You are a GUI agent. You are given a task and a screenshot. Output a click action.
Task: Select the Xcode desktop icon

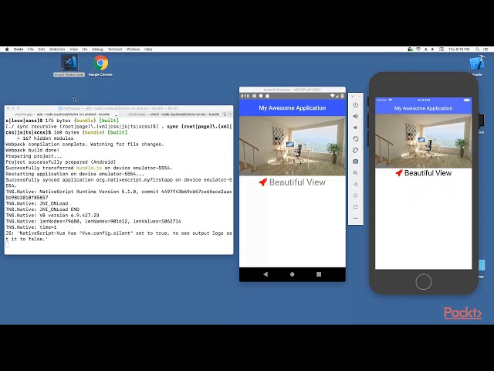[477, 66]
